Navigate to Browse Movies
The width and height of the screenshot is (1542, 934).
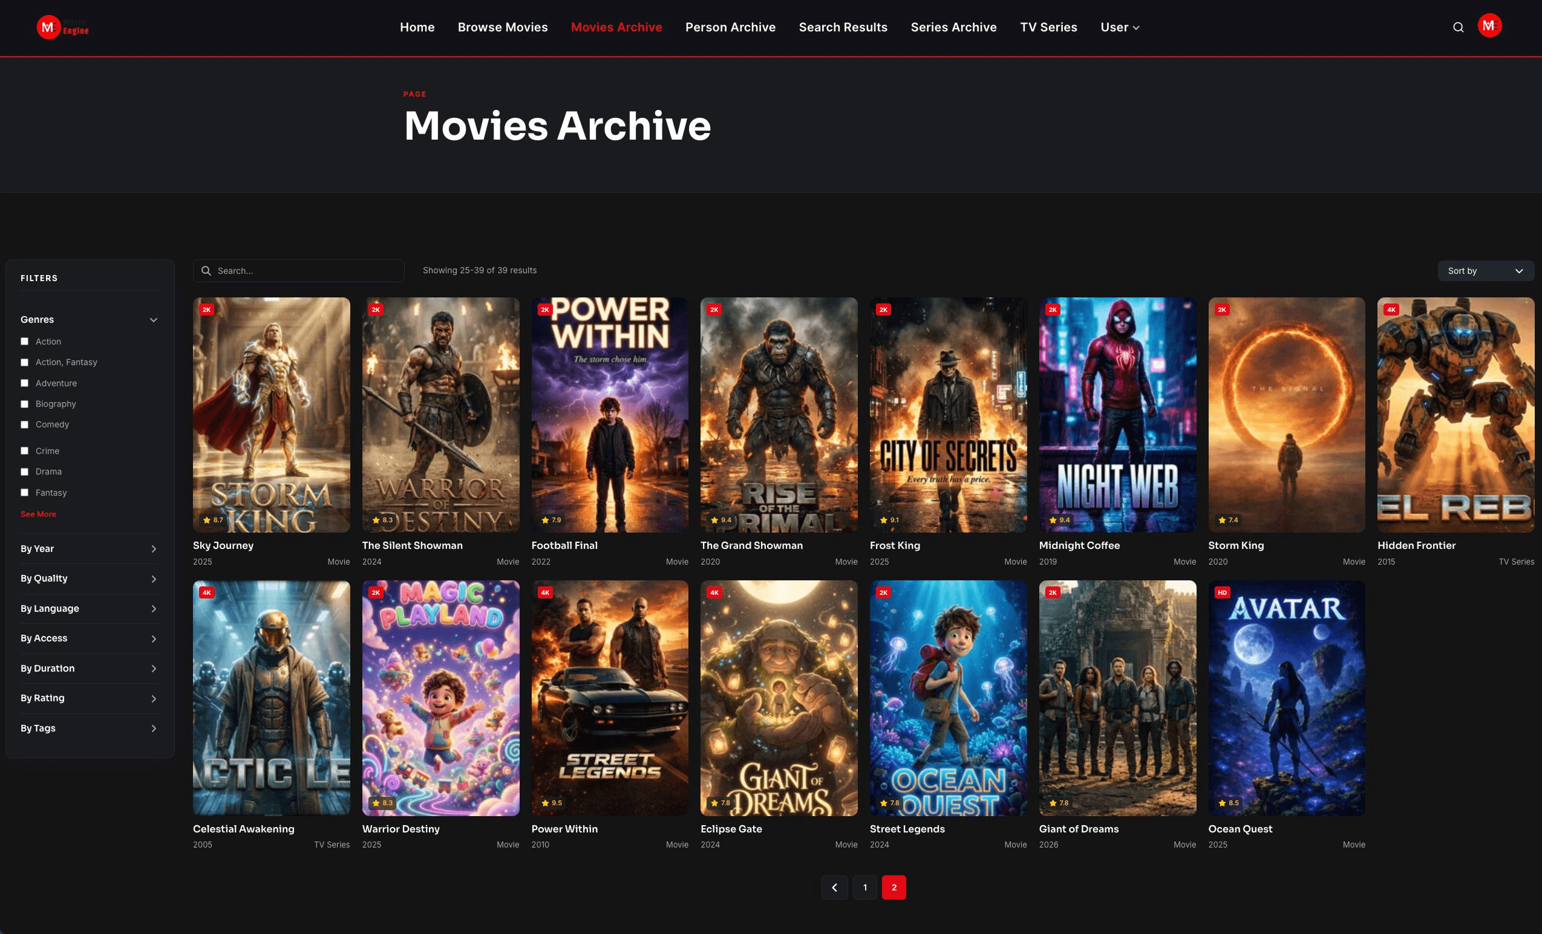[x=502, y=27]
